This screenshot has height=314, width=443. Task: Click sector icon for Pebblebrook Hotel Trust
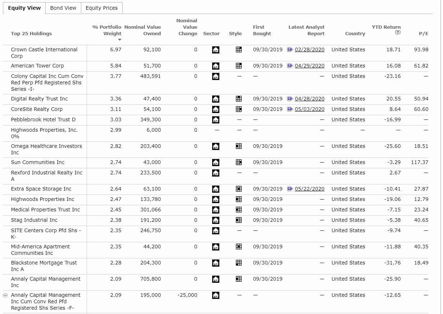pos(216,120)
